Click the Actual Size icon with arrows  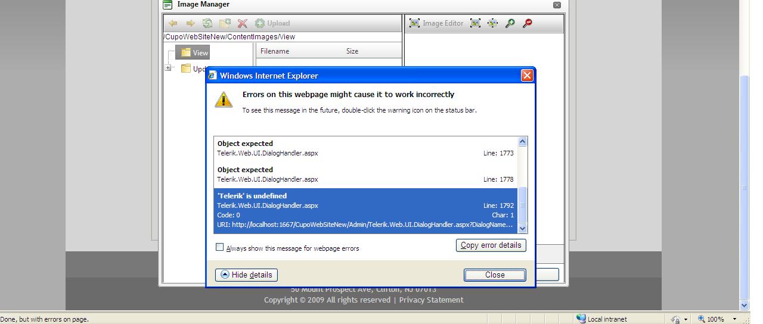[x=492, y=23]
